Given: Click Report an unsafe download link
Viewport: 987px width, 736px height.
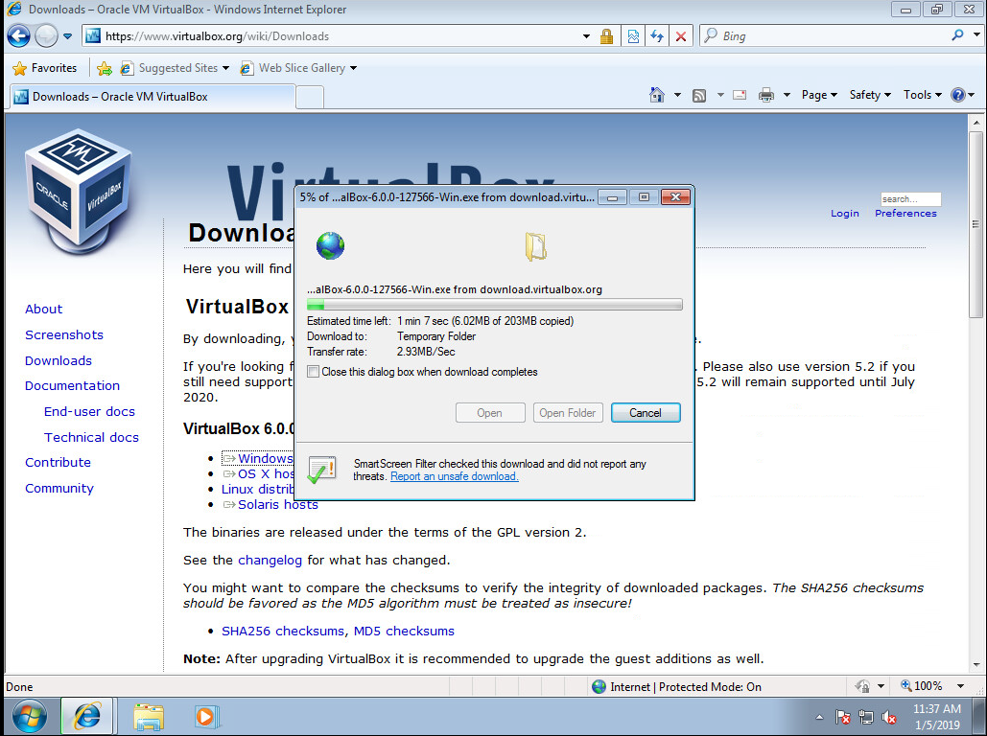Looking at the screenshot, I should coord(455,476).
